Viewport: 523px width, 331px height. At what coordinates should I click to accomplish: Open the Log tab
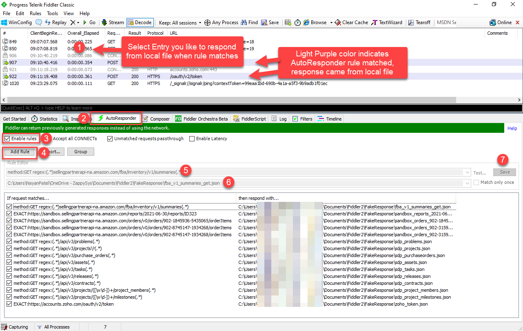click(279, 119)
